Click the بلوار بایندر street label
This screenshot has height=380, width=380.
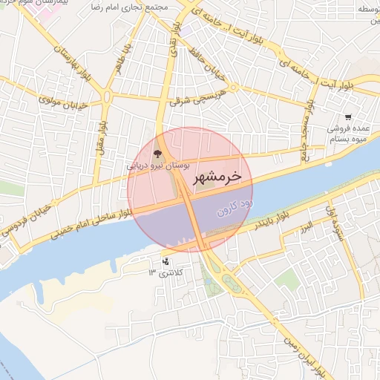click(272, 220)
